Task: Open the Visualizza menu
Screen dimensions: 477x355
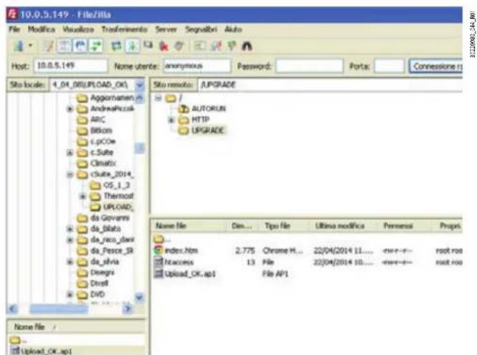Action: (x=78, y=29)
